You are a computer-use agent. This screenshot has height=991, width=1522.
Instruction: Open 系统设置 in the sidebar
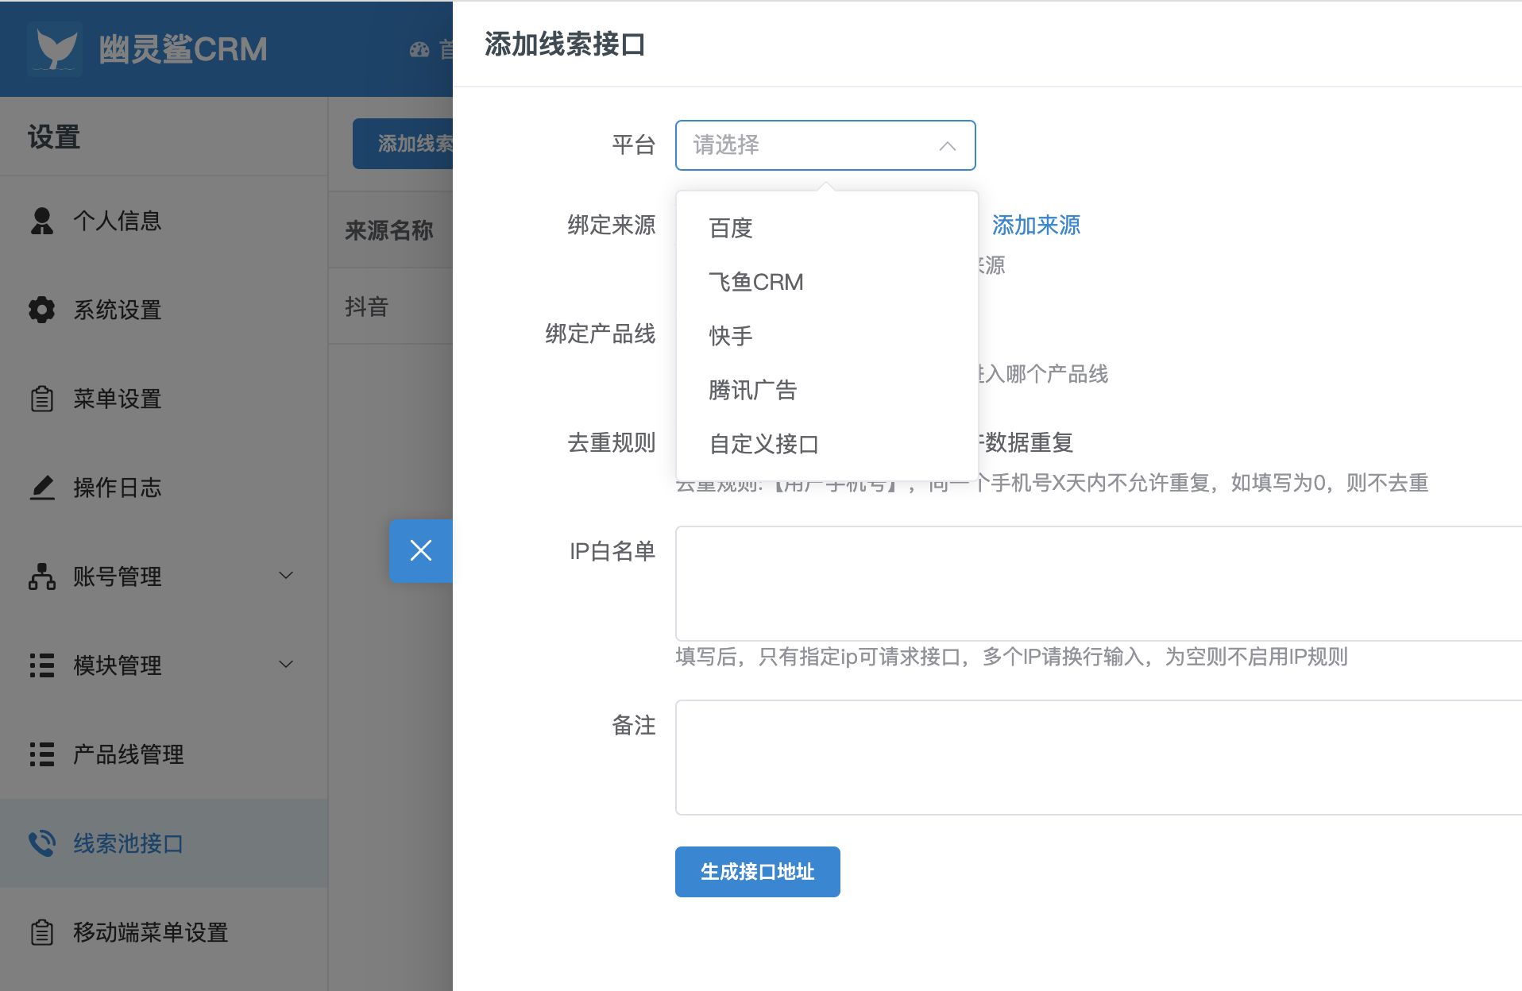(x=164, y=310)
